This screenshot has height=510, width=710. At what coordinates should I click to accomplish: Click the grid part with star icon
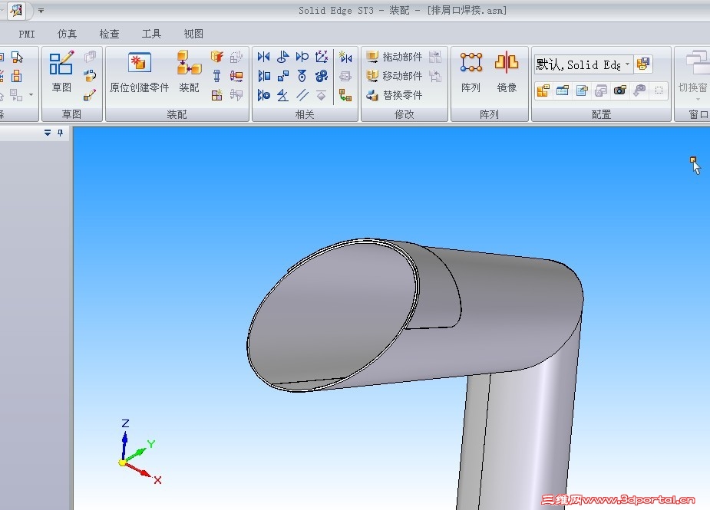(x=217, y=95)
